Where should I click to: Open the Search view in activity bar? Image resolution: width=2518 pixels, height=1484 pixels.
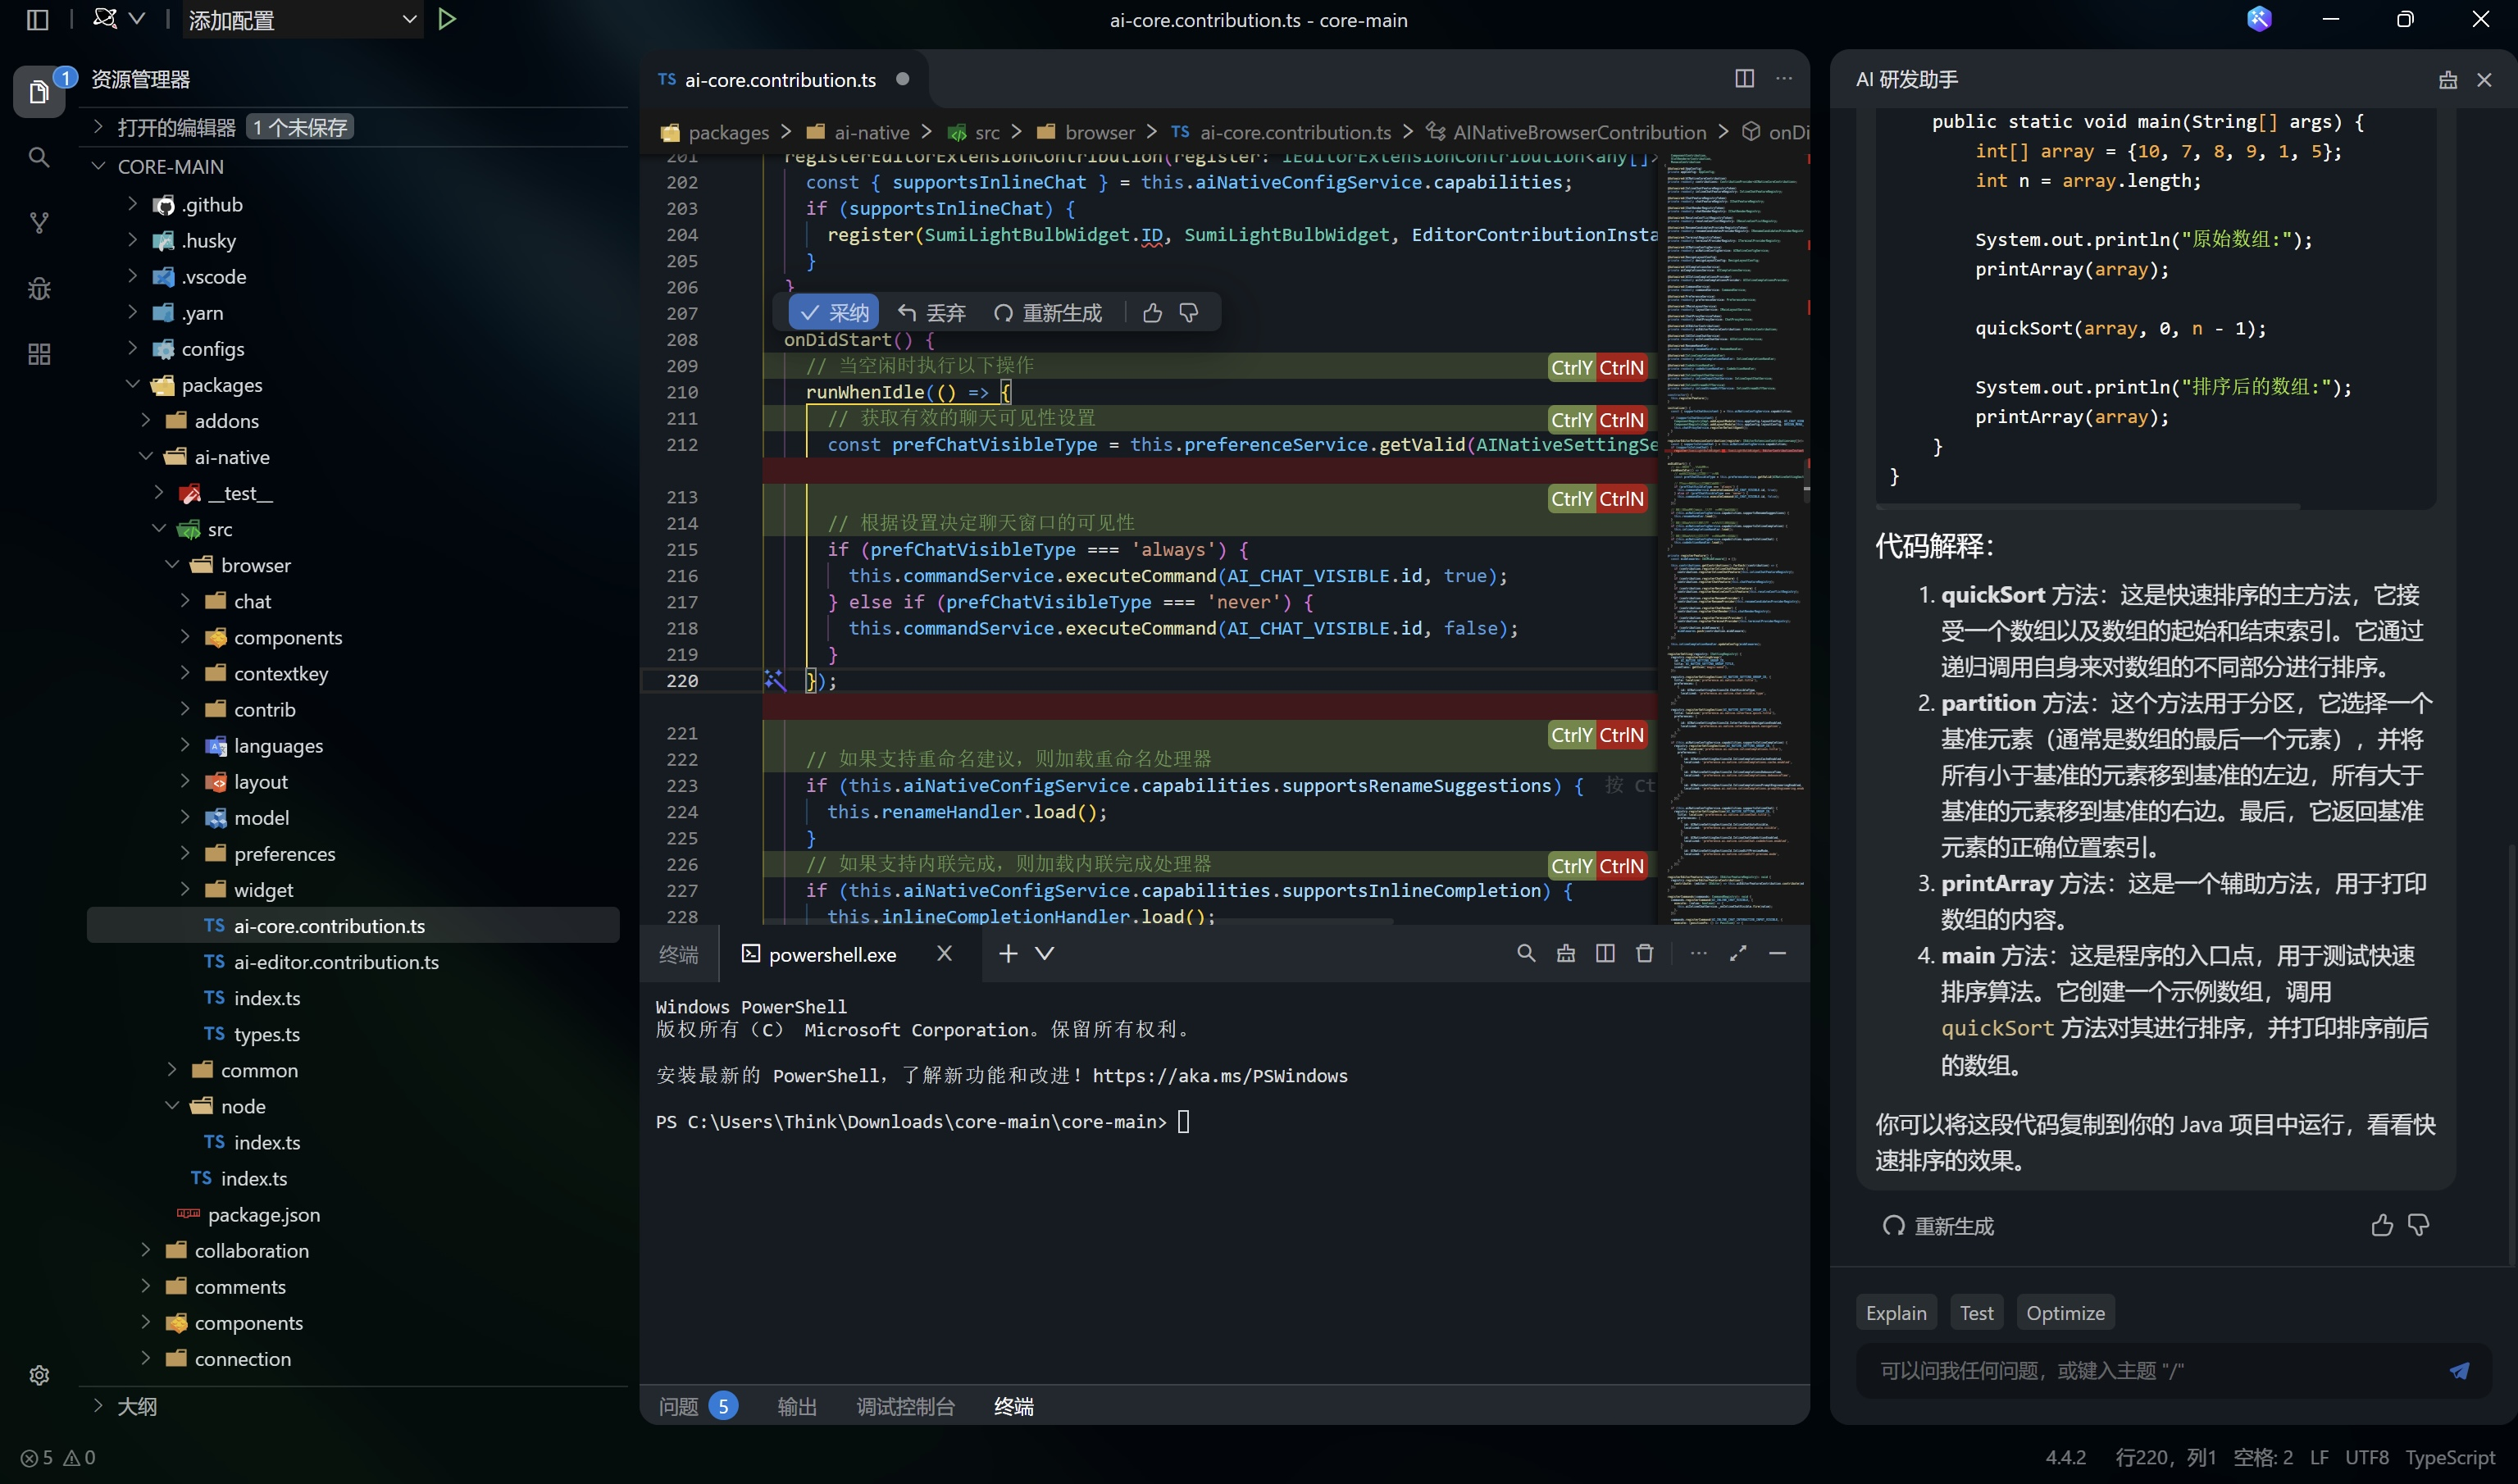coord(39,157)
